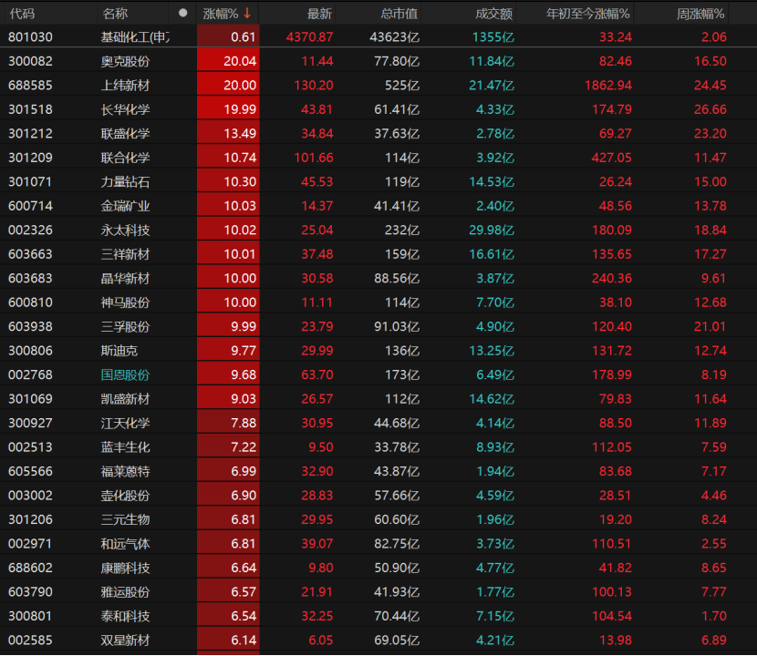
Task: Click the red descending sort arrow
Action: 247,13
